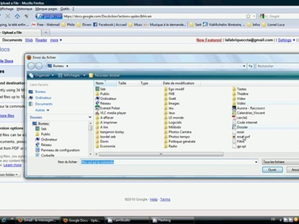Click the Rechercher search field
299x224 pixels.
point(278,66)
